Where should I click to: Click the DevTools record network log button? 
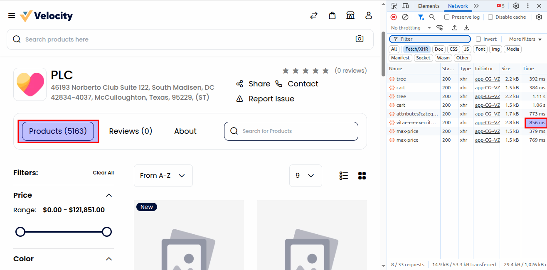(394, 17)
